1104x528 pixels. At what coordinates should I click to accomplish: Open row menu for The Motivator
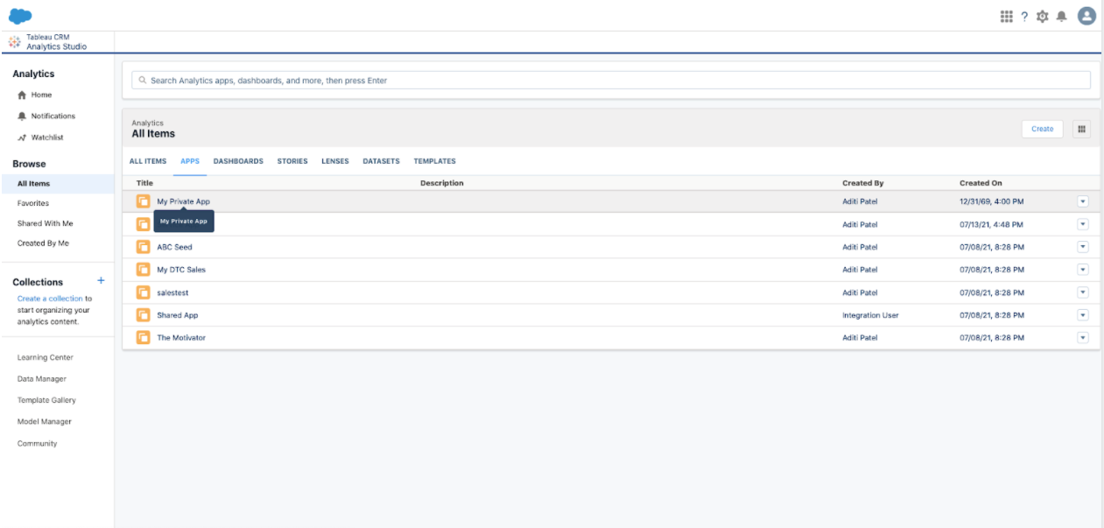tap(1082, 338)
